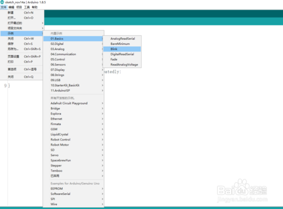Load the AnalogReadSerial example sketch

coord(122,39)
